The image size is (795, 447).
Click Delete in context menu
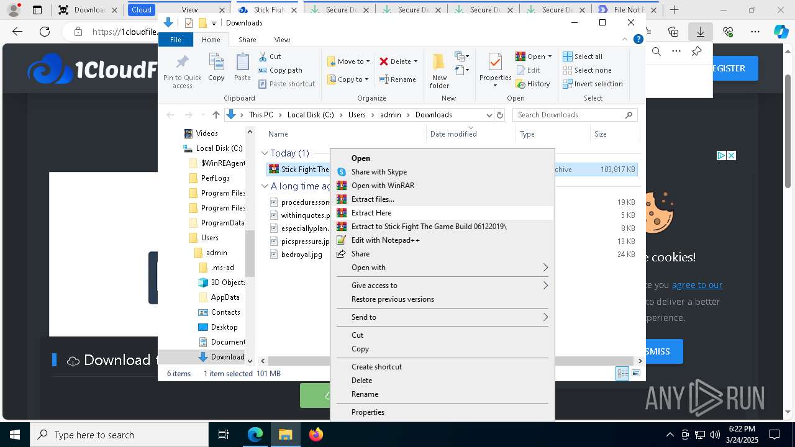click(x=442, y=381)
